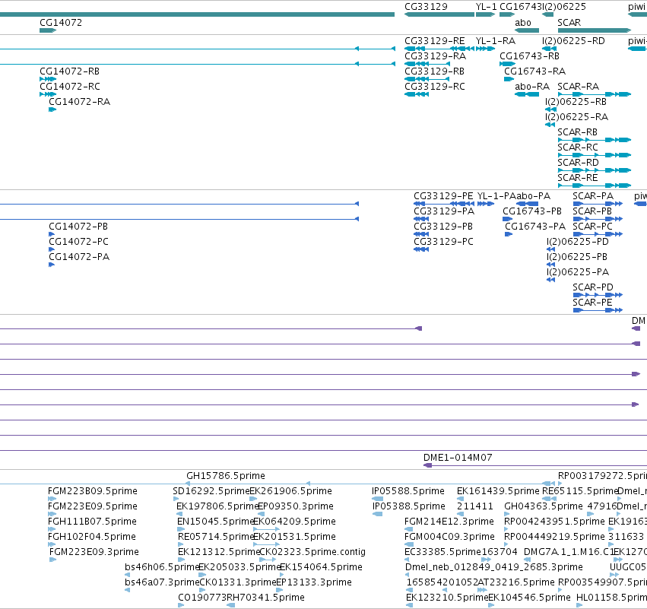
Task: Select EST FGM004C09.3prime
Action: [x=449, y=537]
